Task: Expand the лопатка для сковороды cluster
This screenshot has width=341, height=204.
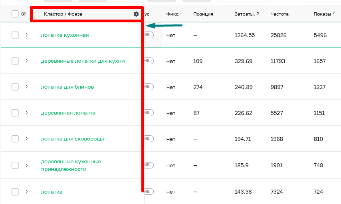Action: (27, 139)
